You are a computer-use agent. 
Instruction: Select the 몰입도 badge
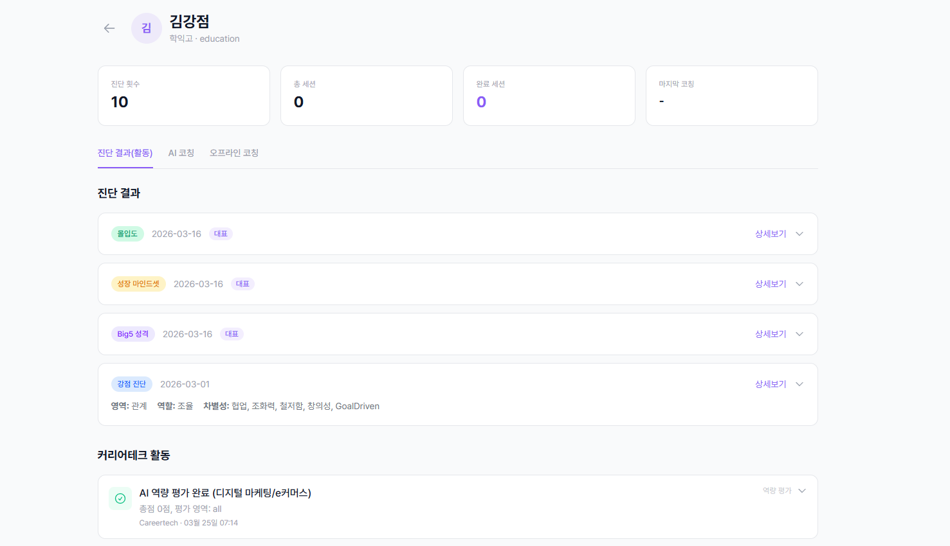click(127, 234)
